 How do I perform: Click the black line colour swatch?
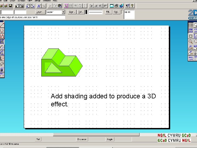click(86, 12)
